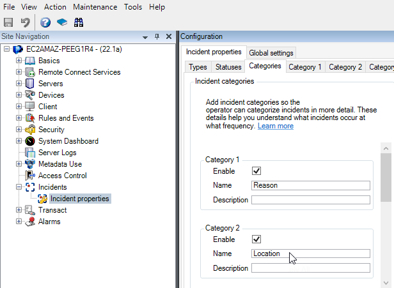Select Incident properties tree item
The image size is (394, 288).
(79, 199)
